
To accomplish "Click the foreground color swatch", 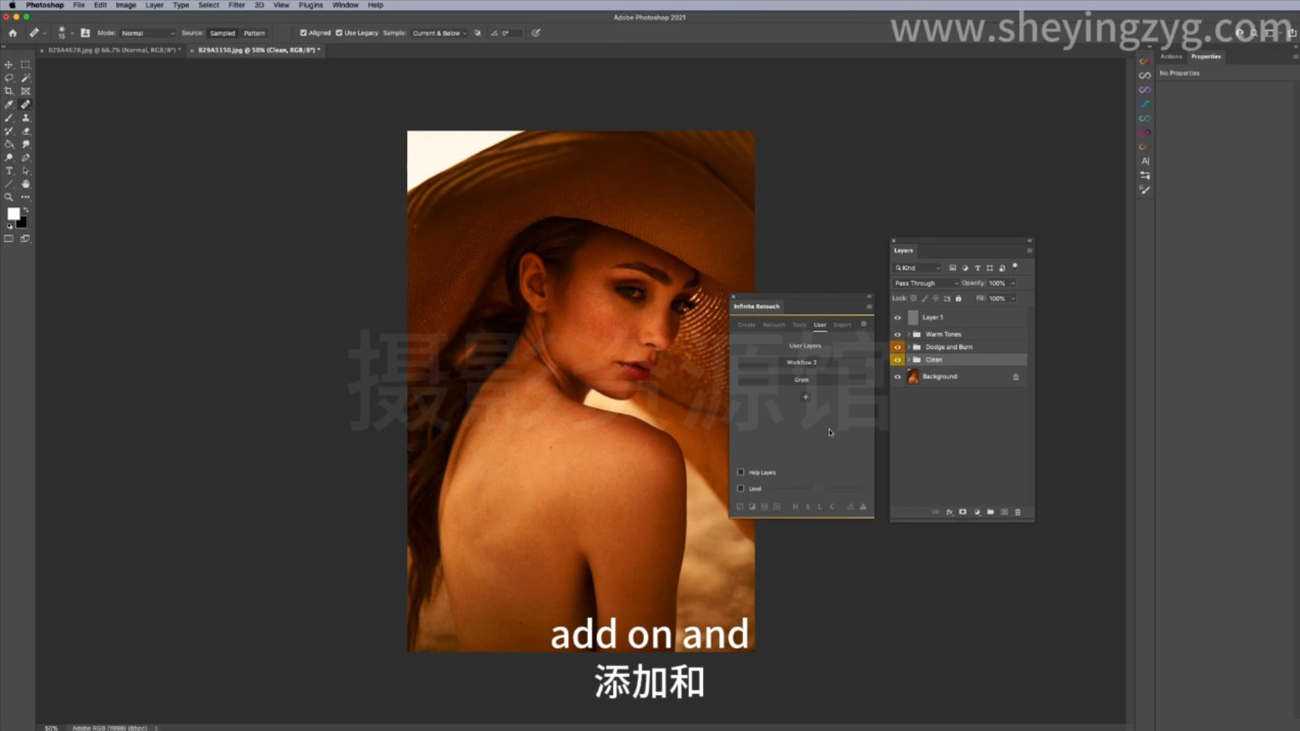I will [13, 214].
